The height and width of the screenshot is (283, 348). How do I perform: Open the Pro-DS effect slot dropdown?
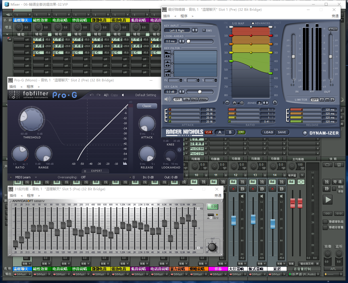coord(206,149)
